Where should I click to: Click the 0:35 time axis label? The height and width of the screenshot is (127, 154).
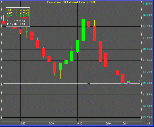click(80, 124)
